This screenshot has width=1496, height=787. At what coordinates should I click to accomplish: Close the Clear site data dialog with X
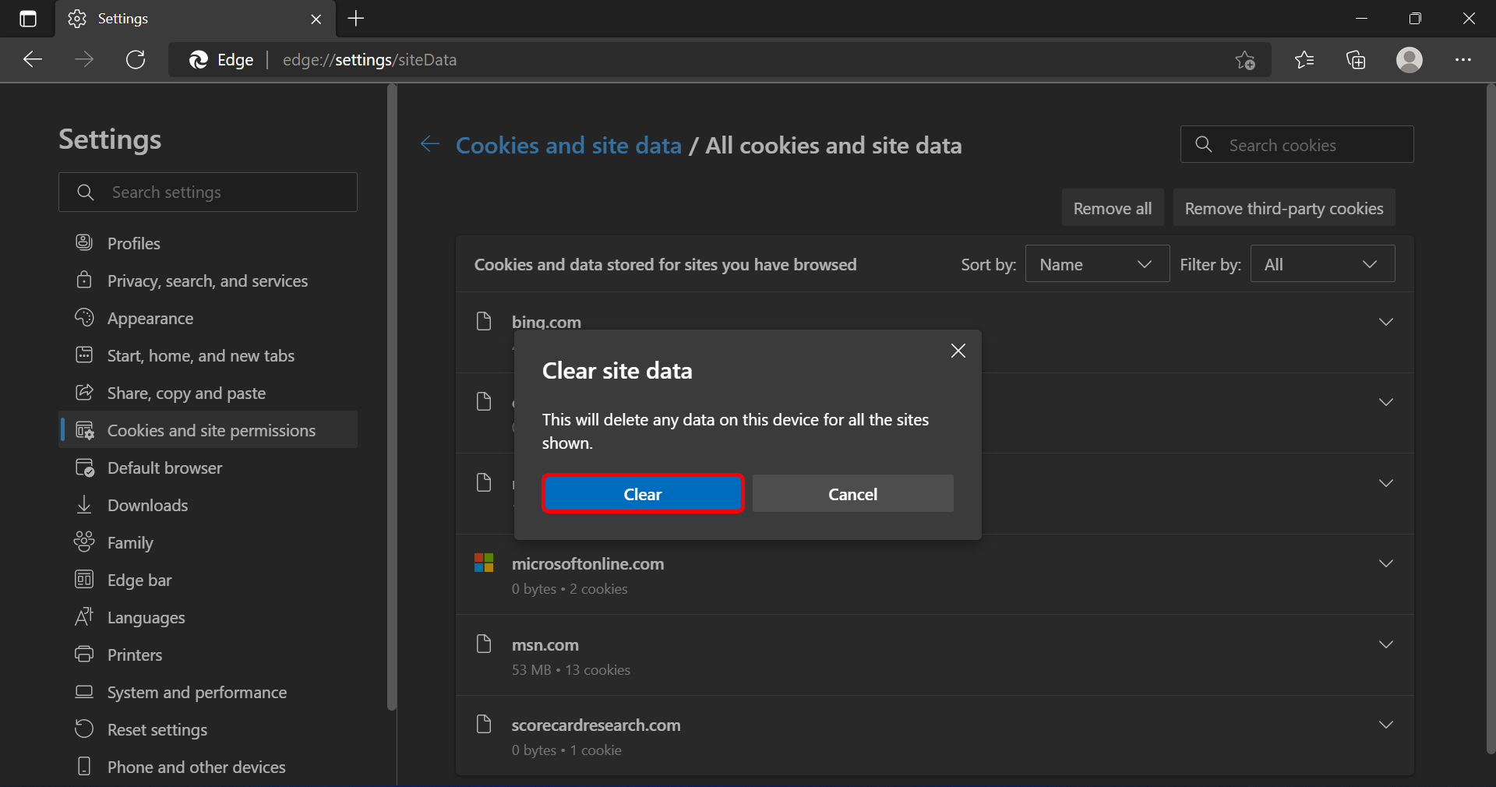pyautogui.click(x=958, y=351)
